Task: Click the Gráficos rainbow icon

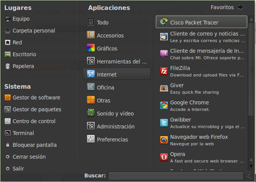Action: tap(91, 48)
